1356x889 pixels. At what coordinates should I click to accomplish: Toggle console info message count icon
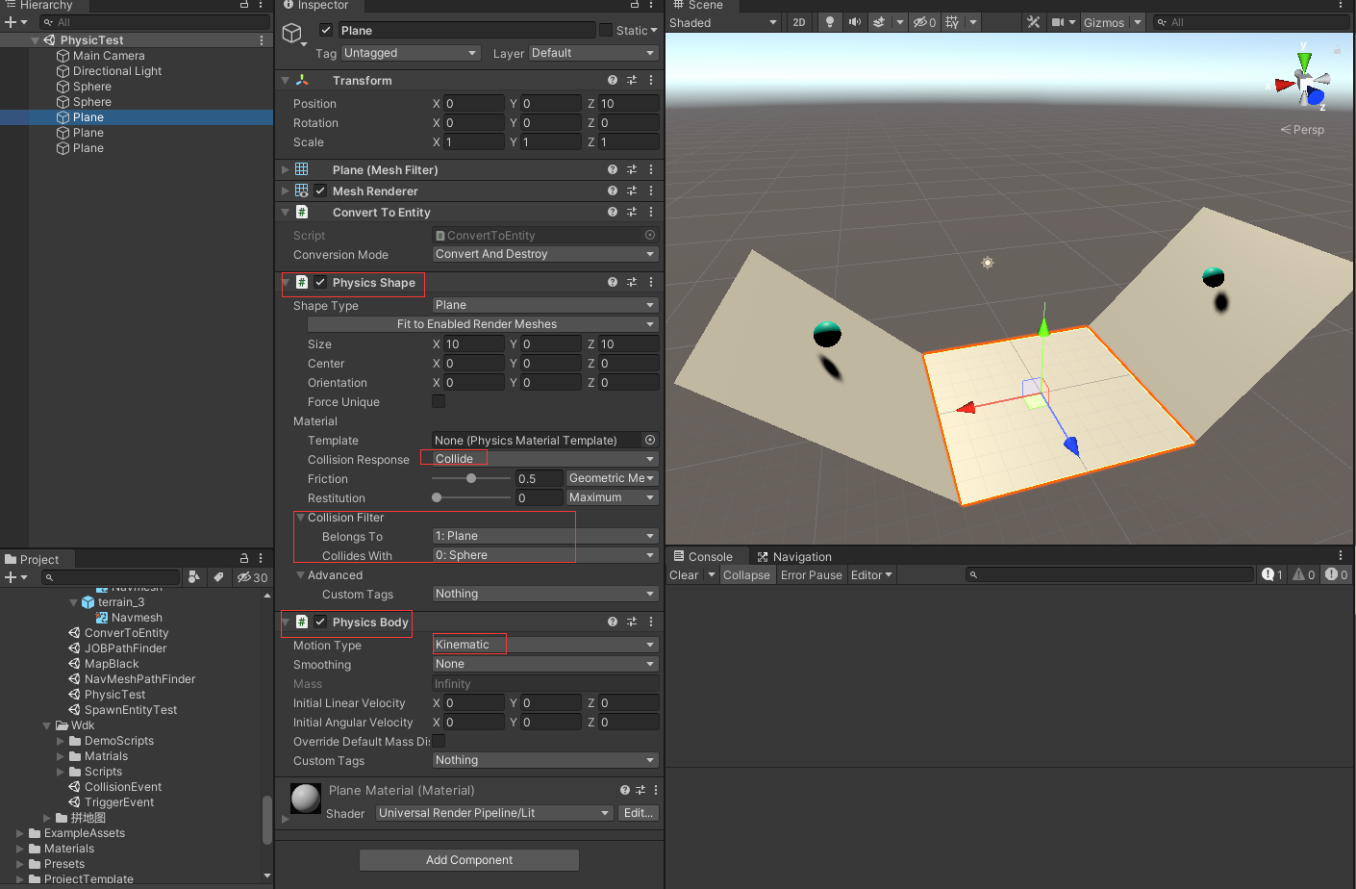1272,574
